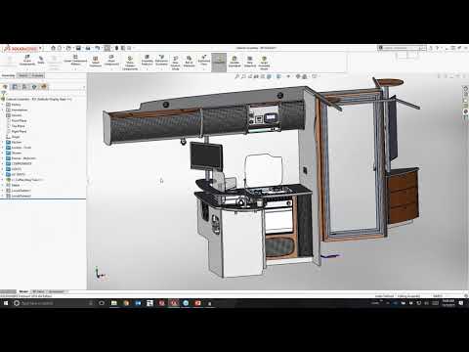Expand the LIGHTS folder
The image size is (469, 352).
(x=3, y=169)
